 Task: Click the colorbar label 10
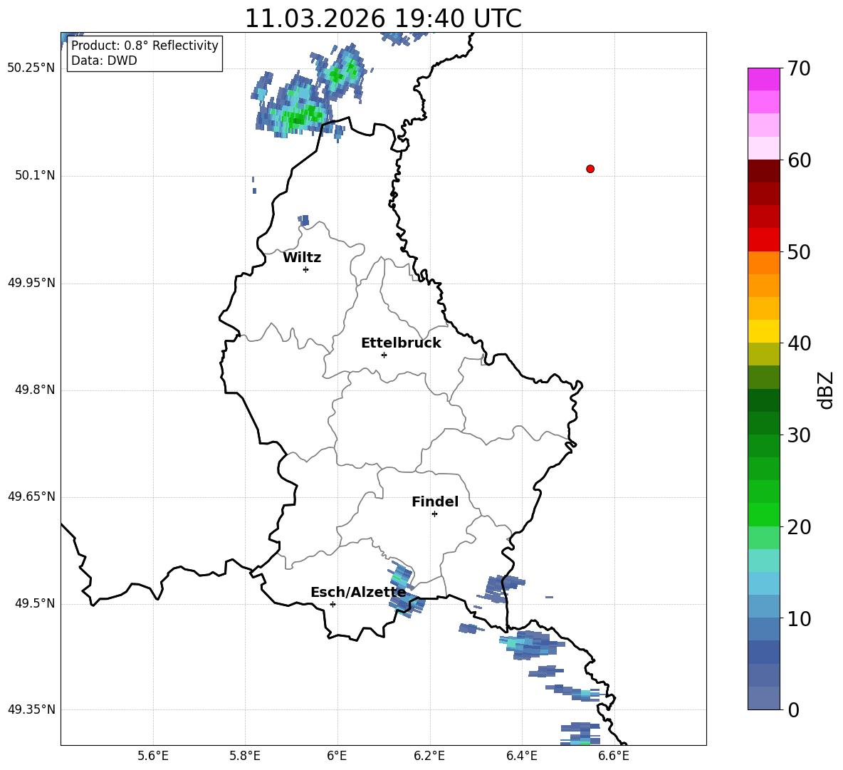point(799,618)
